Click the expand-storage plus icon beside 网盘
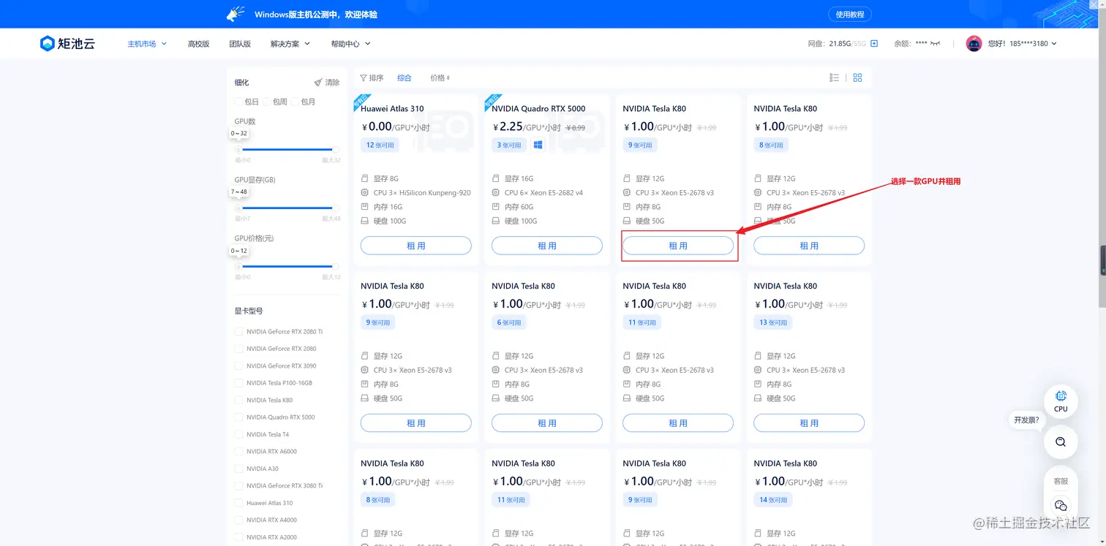This screenshot has height=546, width=1106. pyautogui.click(x=874, y=44)
